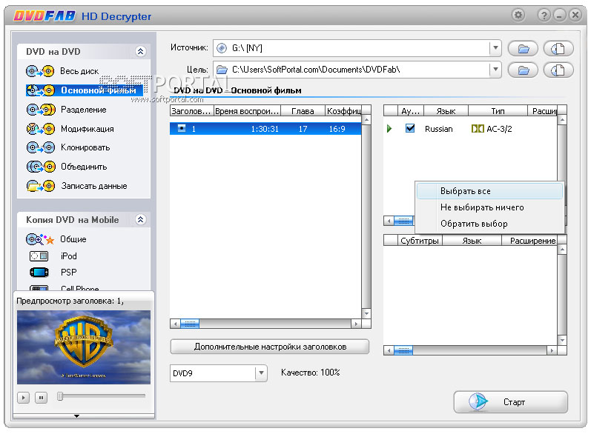Image resolution: width=591 pixels, height=434 pixels.
Task: Choose target image file next to Цель
Action: coord(558,70)
